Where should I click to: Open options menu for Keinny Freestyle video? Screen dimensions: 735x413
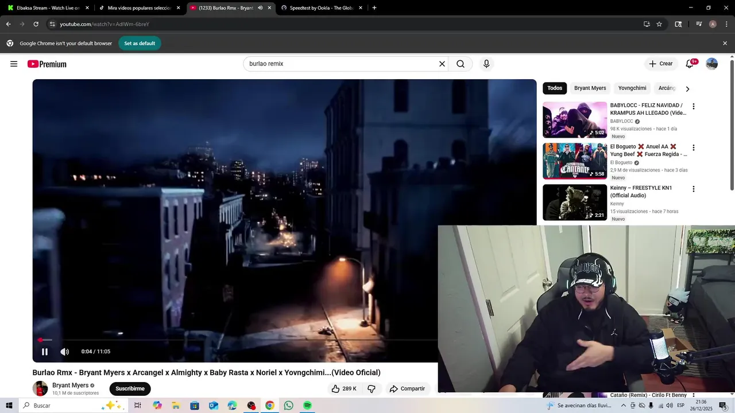pos(693,189)
